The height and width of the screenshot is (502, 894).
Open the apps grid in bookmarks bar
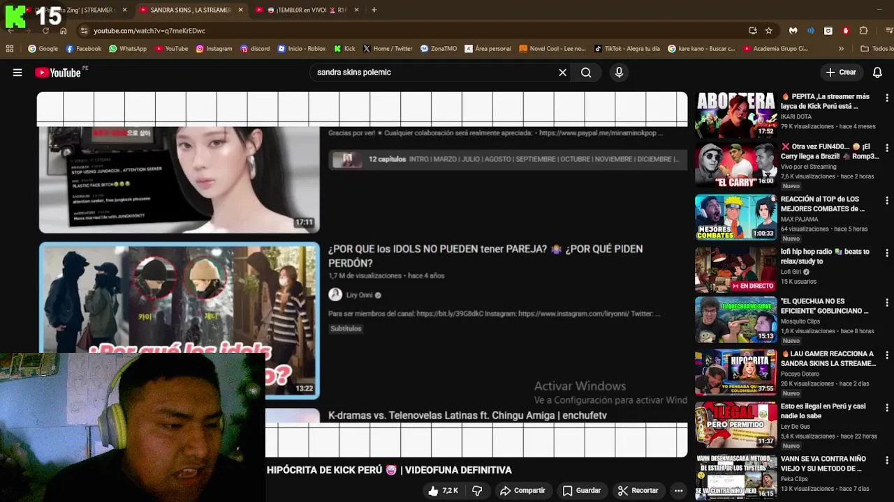[x=10, y=49]
